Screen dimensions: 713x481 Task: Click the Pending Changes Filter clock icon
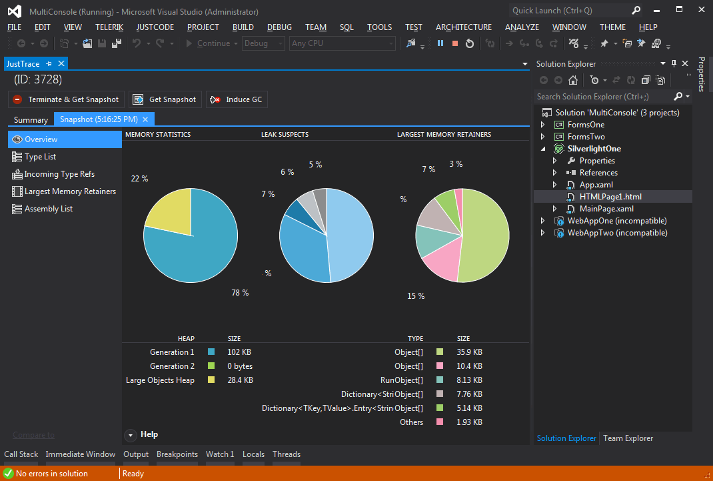[x=594, y=80]
